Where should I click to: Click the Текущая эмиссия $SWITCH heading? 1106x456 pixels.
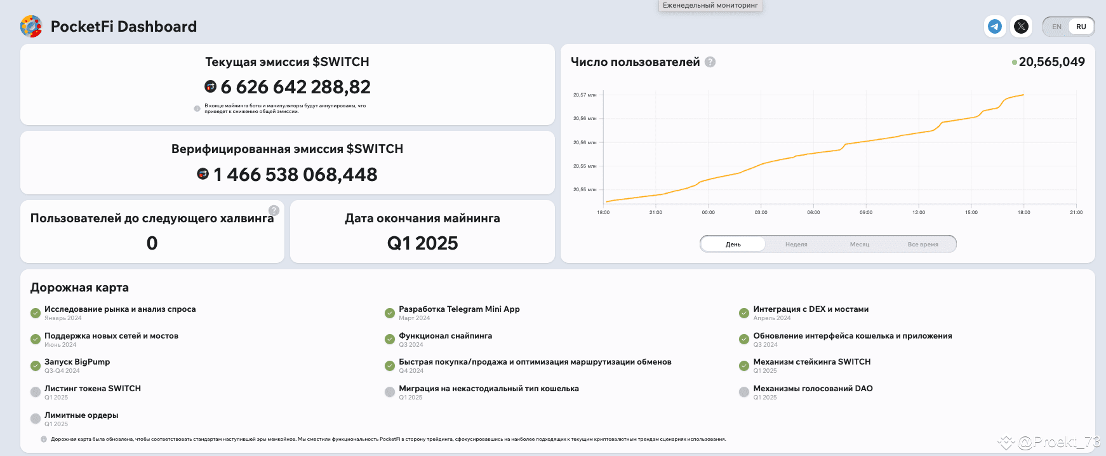point(287,62)
